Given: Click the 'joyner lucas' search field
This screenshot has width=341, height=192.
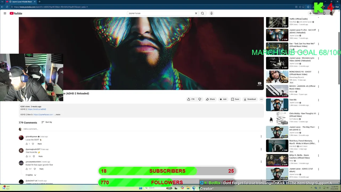Looking at the screenshot, I should pos(161,13).
